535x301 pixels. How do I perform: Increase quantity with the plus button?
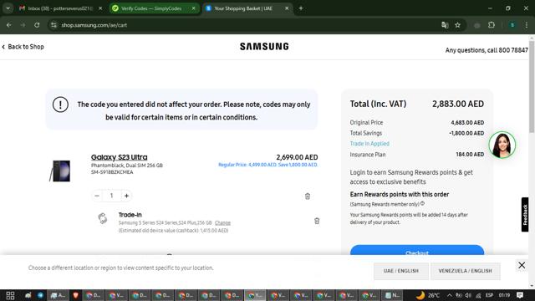tap(126, 196)
